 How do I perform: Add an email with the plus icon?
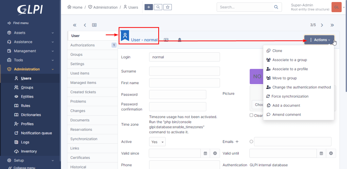[x=237, y=142]
